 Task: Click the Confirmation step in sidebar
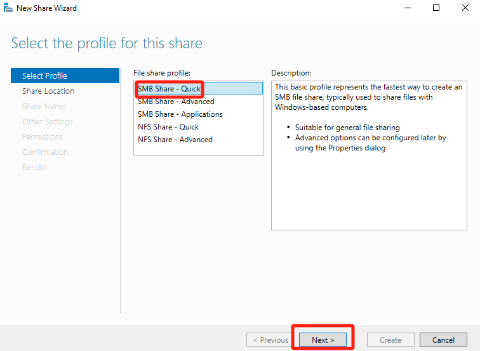pos(45,152)
